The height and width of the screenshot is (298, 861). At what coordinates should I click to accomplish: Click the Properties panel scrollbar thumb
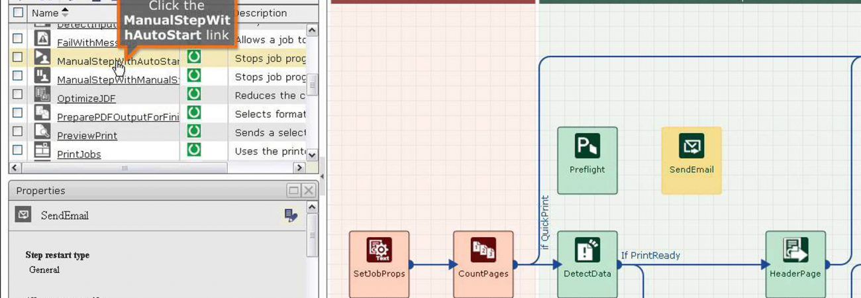[x=313, y=236]
